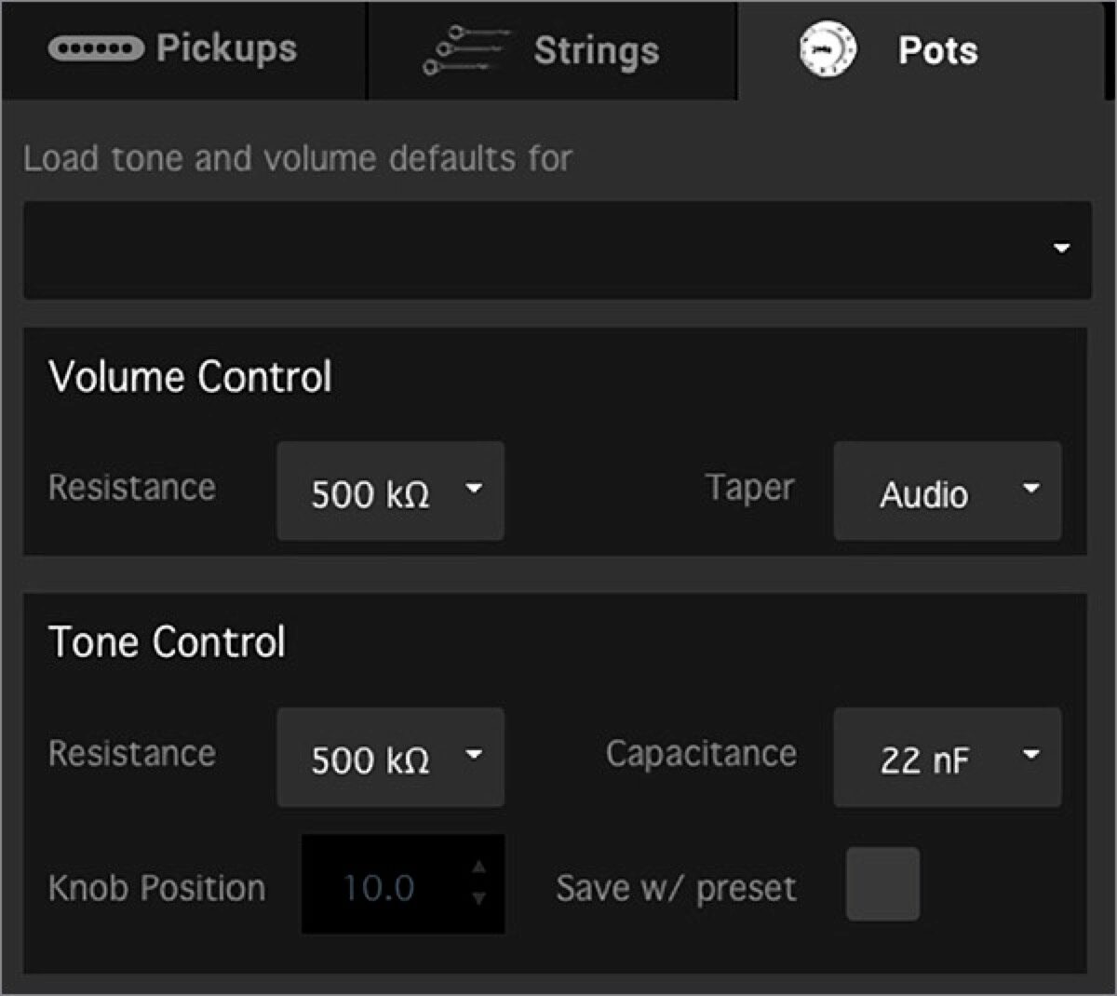Open the Strings tab
Screen dimensions: 1117x996
click(553, 50)
